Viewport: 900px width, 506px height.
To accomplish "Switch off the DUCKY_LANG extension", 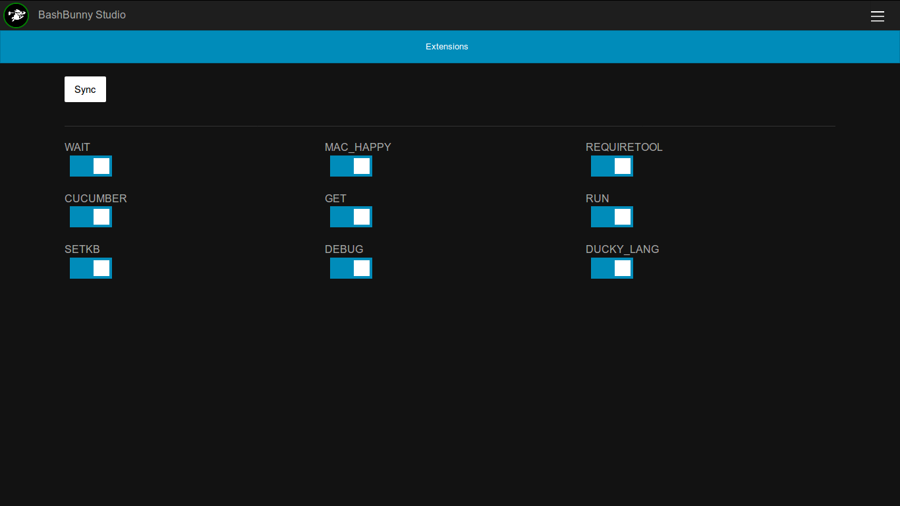I will (x=612, y=268).
